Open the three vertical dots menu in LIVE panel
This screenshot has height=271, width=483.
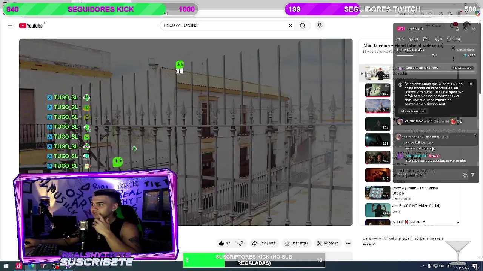pos(453,59)
